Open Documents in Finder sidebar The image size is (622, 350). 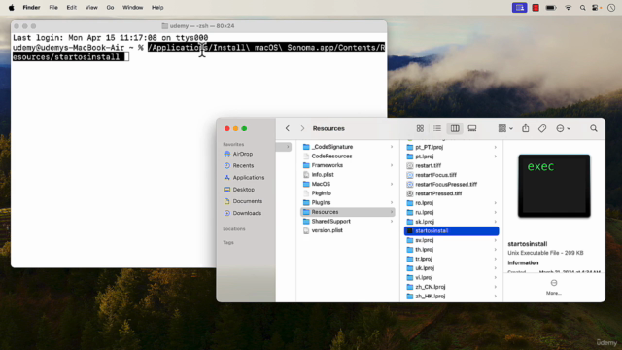[243, 201]
